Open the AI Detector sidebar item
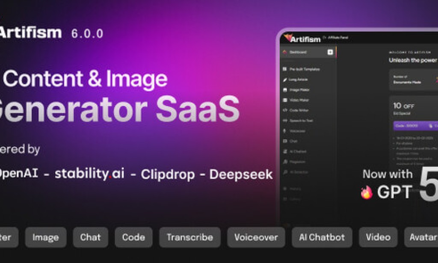Viewport: 438px width, 263px height. click(x=295, y=172)
